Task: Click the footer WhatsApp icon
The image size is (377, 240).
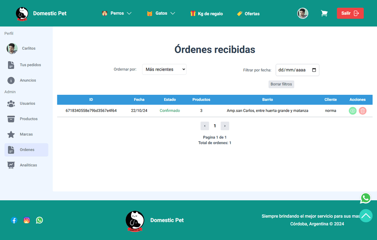Action: [x=39, y=220]
